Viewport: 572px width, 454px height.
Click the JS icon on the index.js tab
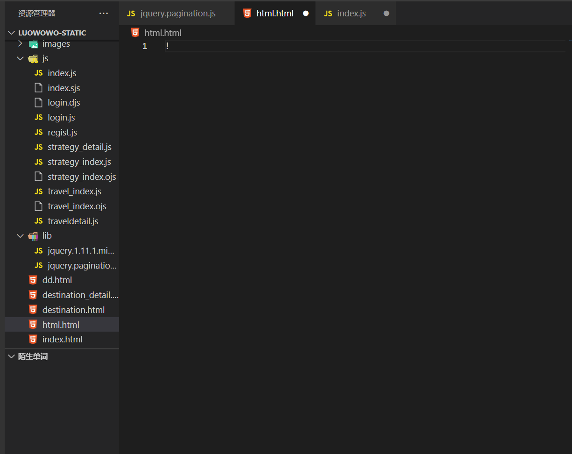(x=328, y=14)
